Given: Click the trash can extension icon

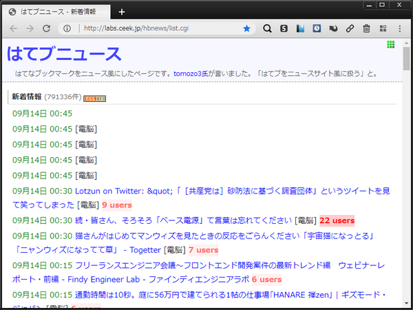Looking at the screenshot, I should point(366,28).
